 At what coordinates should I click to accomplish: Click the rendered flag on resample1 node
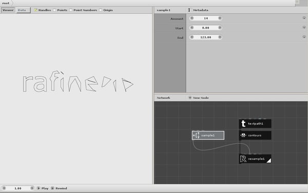269,161
